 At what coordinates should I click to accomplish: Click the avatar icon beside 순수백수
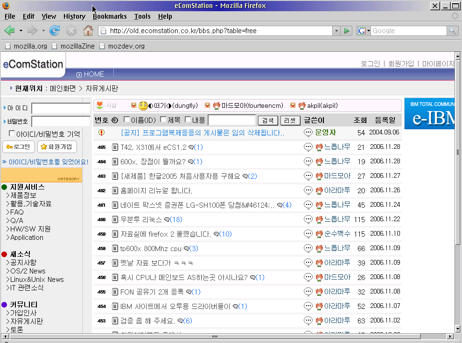click(x=319, y=234)
